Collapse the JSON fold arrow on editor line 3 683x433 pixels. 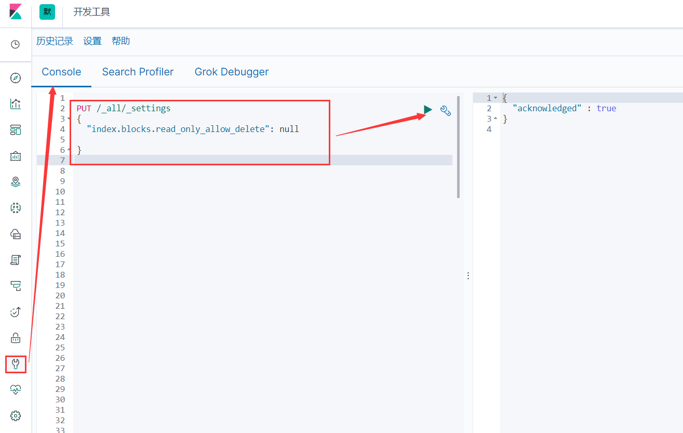69,119
